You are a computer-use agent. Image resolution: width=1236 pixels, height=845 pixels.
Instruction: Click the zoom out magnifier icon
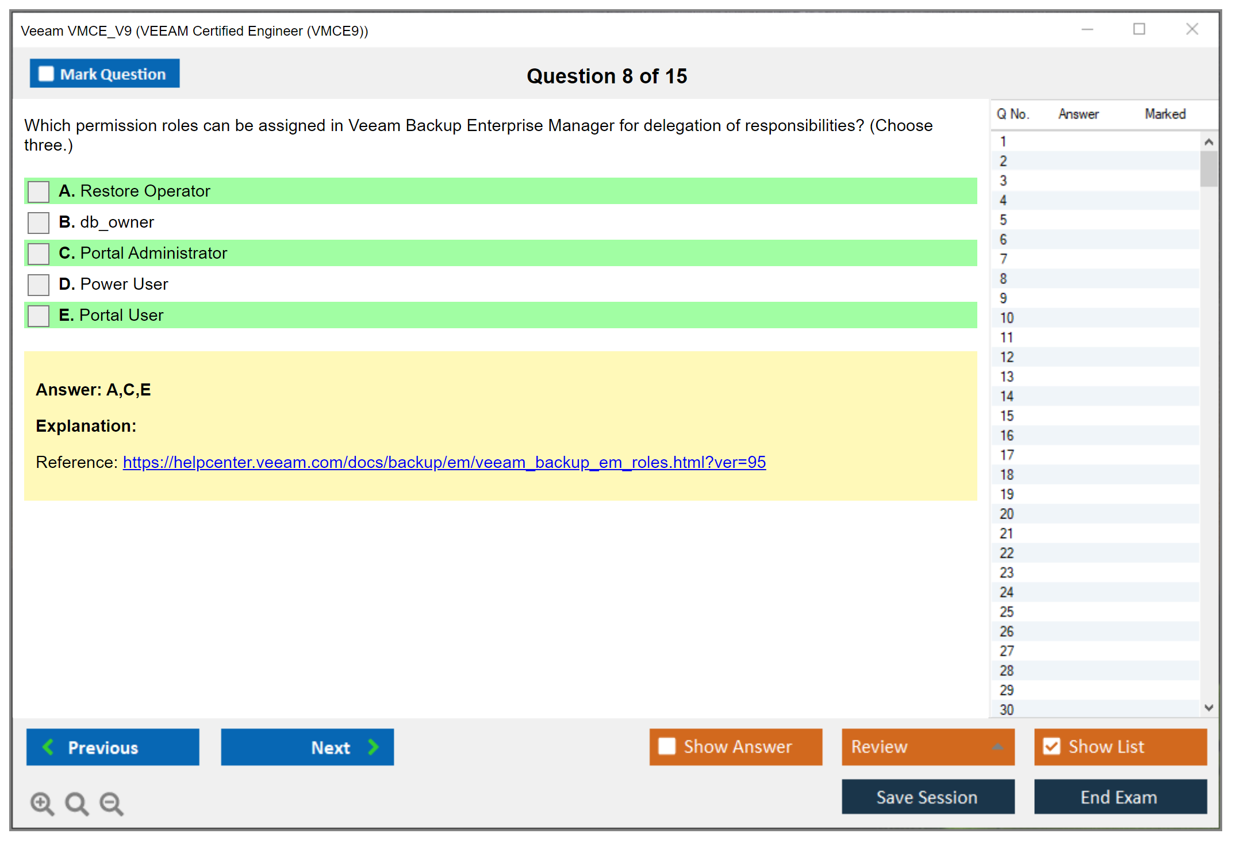point(111,803)
